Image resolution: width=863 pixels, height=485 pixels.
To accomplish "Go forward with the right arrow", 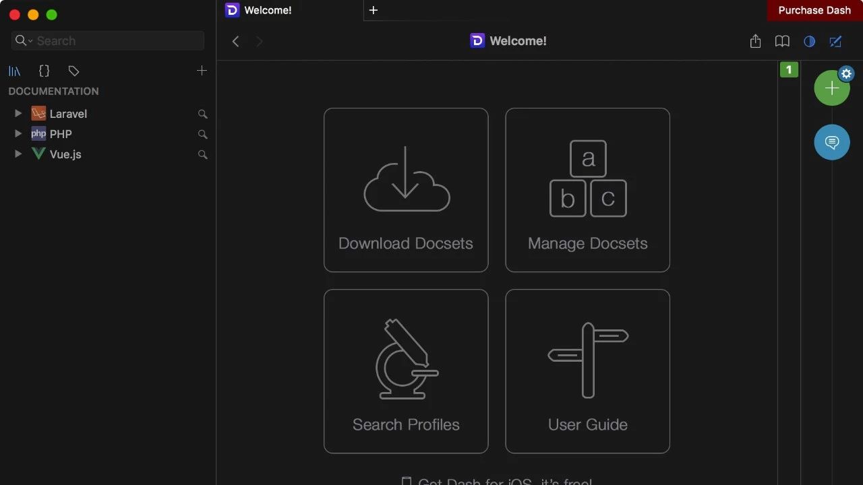I will coord(259,42).
